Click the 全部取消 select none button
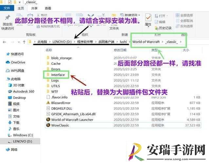This screenshot has width=209, height=163. 184,21
